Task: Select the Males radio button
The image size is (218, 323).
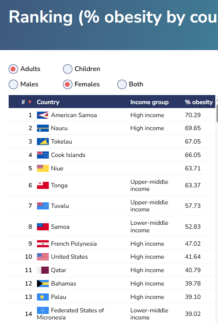Action: (x=13, y=84)
